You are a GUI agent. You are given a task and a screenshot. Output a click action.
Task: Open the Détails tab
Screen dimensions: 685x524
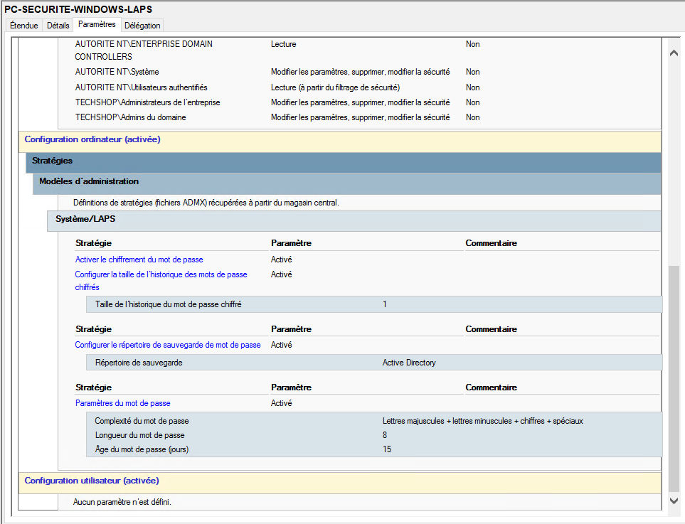58,26
